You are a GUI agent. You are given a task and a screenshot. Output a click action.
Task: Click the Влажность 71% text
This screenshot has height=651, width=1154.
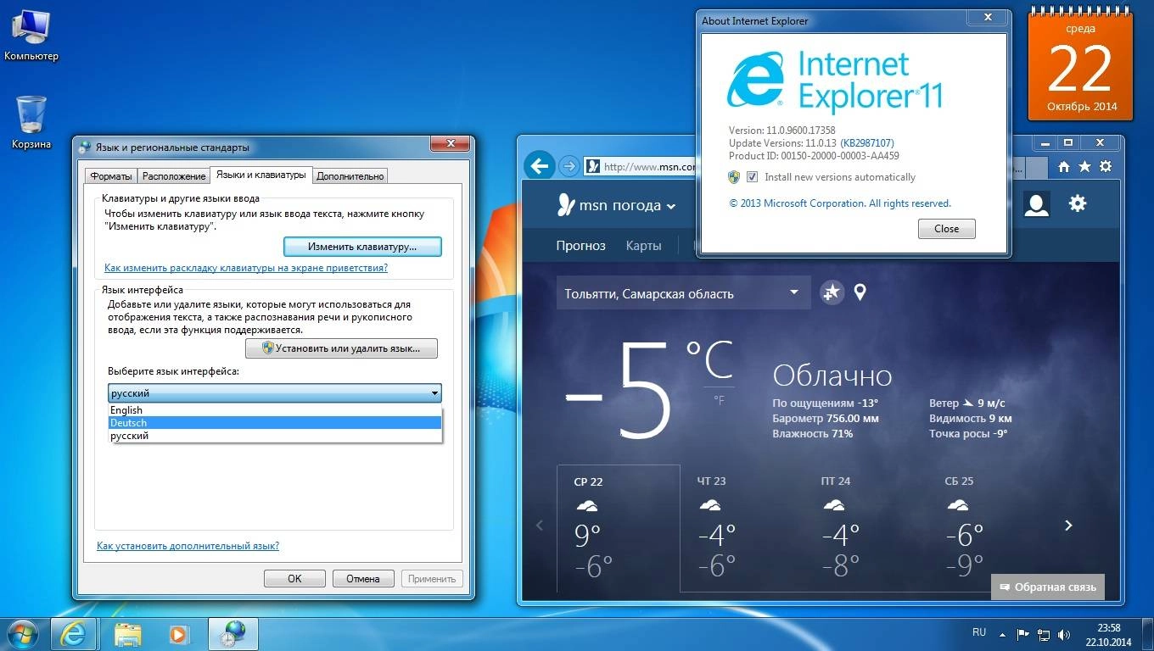pos(813,433)
